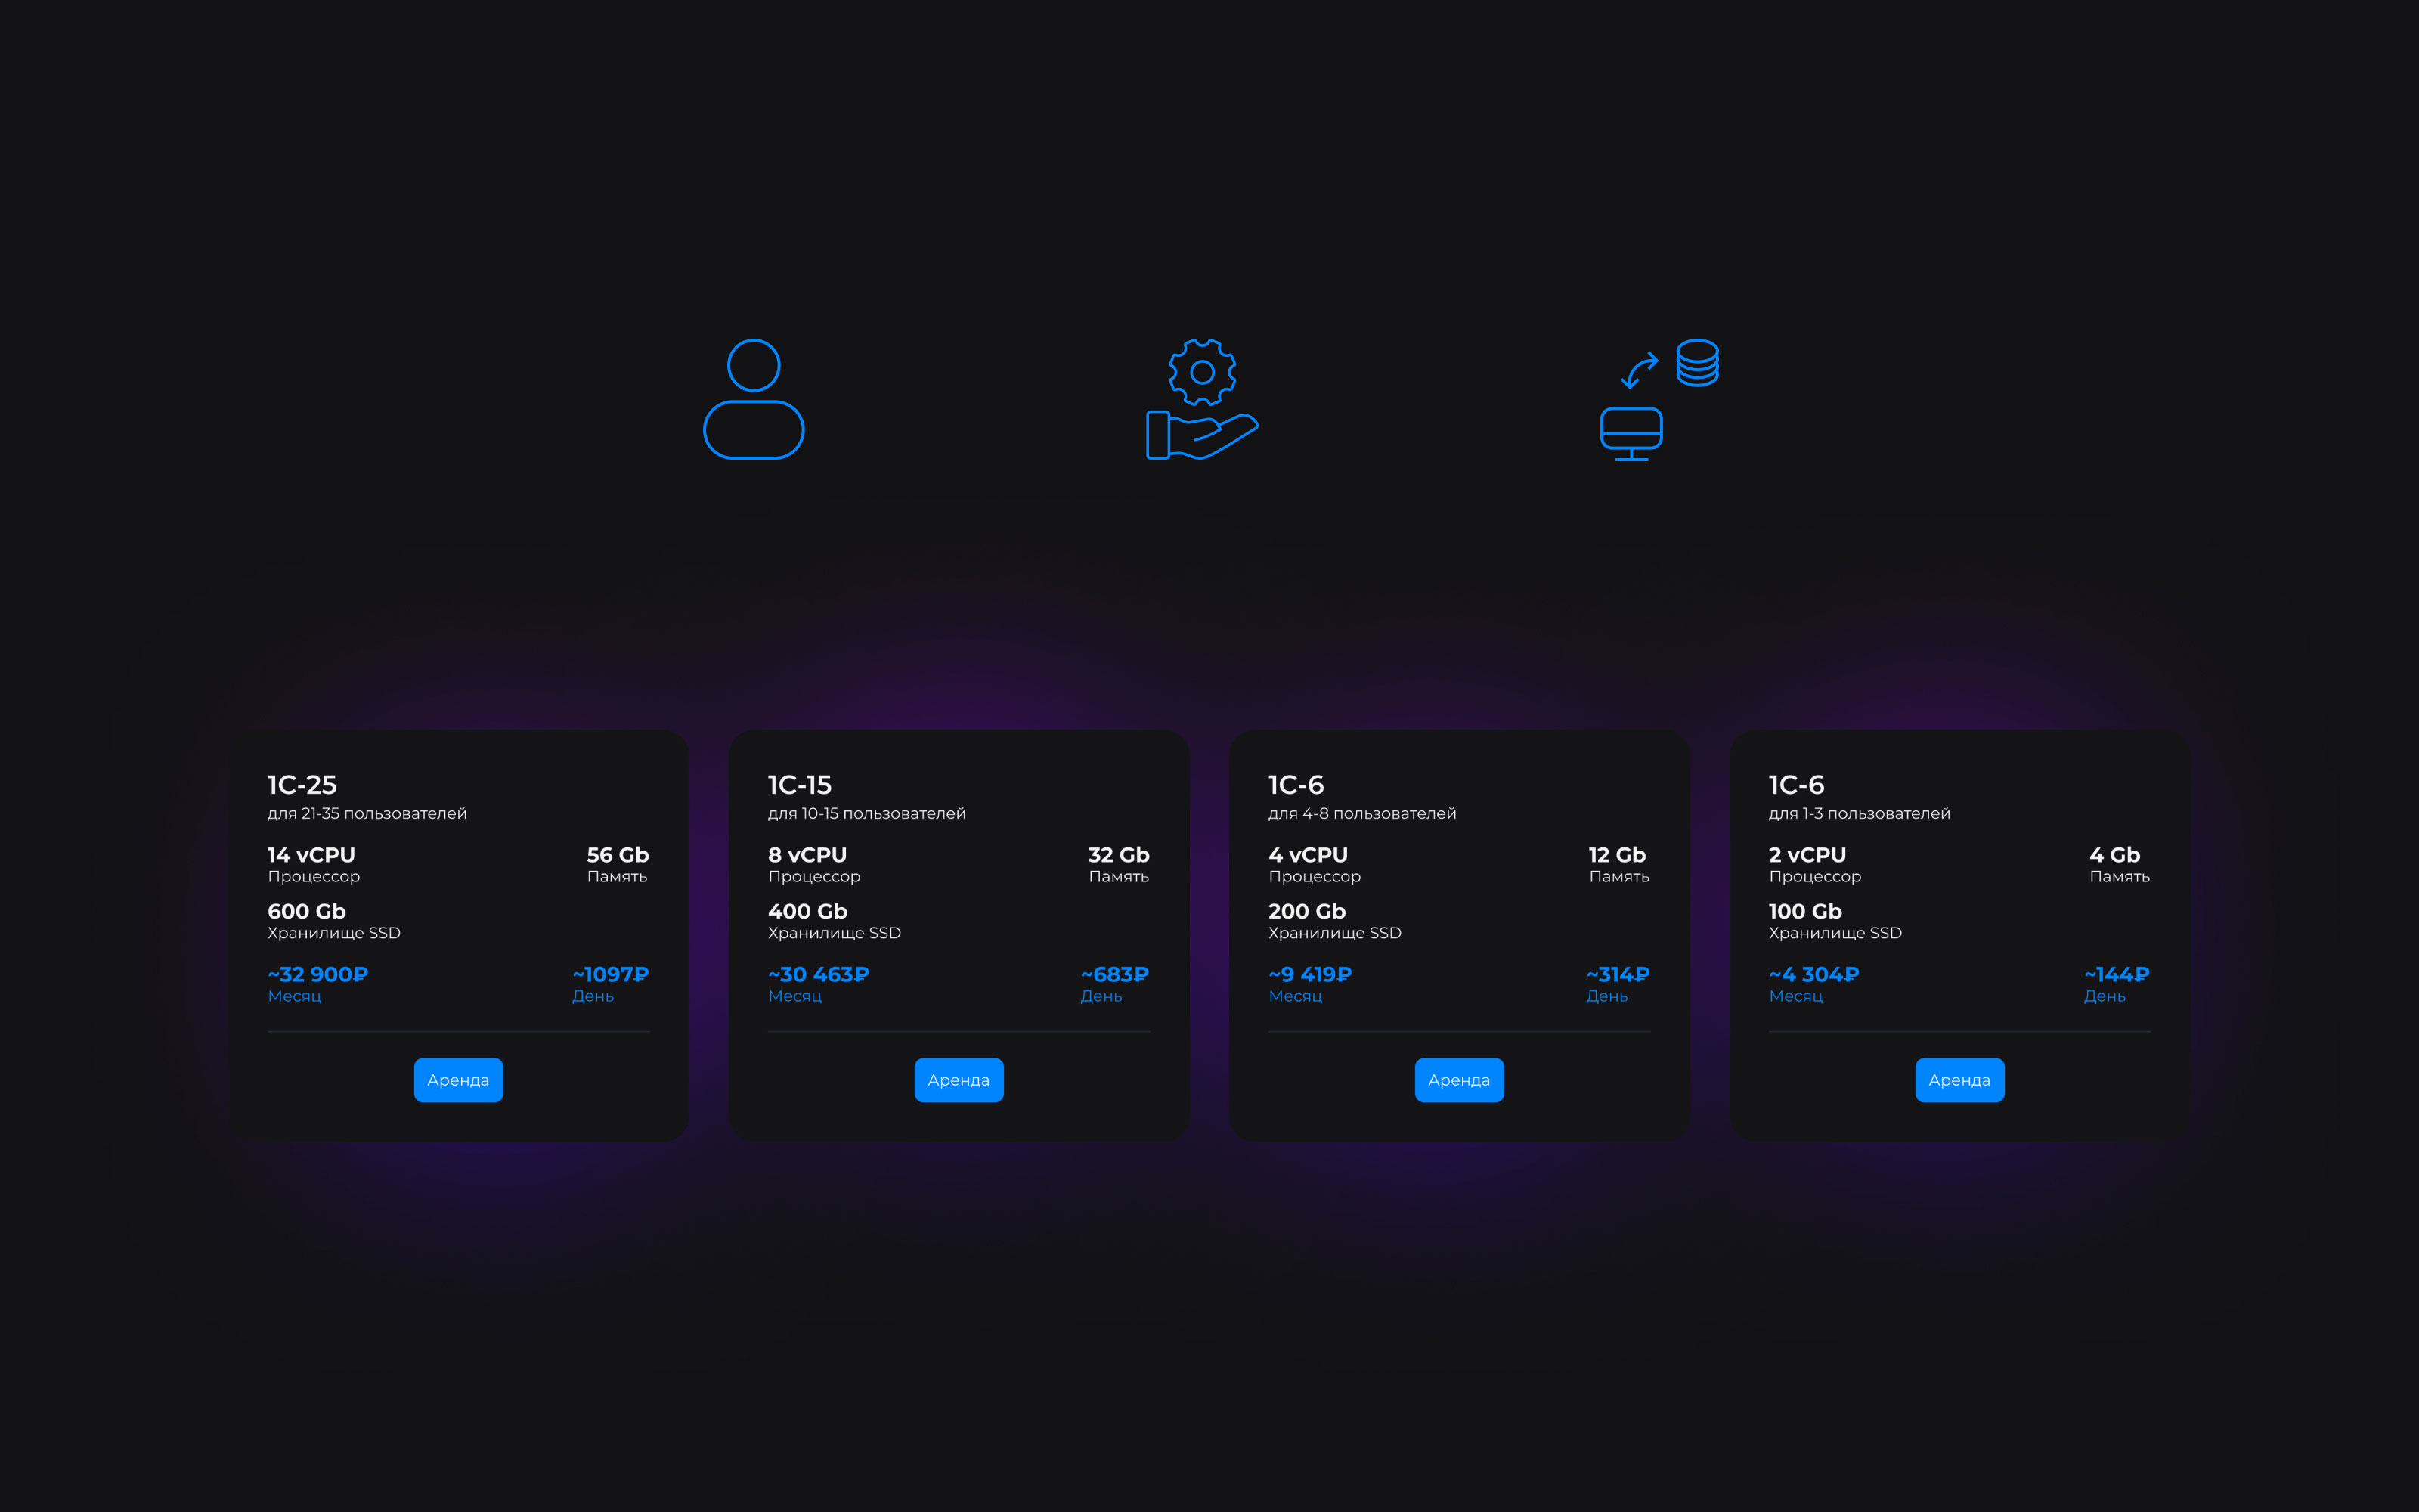Click the 12 Gb memory spec

(1616, 855)
